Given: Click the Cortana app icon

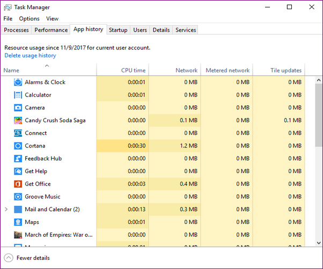Looking at the screenshot, I should tap(18, 146).
